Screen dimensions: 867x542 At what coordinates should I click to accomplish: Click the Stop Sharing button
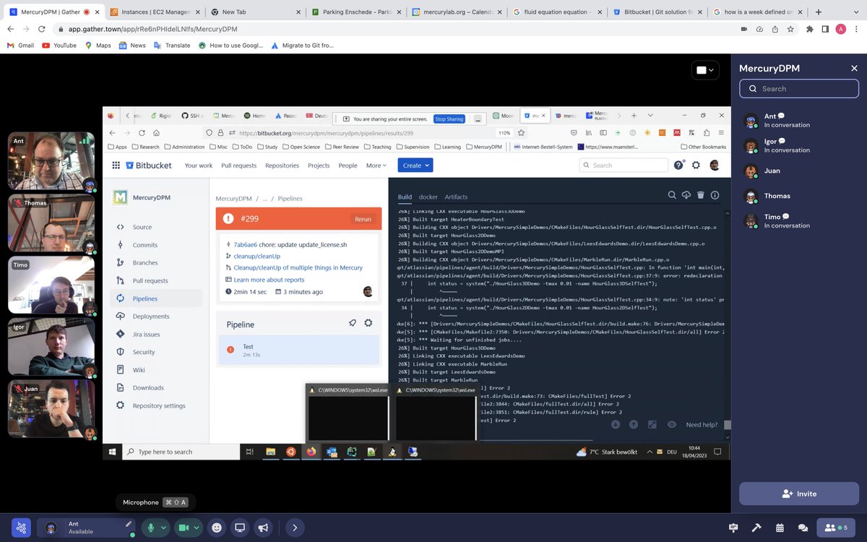tap(449, 119)
